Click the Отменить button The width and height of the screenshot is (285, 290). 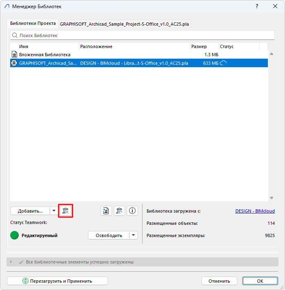point(219,281)
